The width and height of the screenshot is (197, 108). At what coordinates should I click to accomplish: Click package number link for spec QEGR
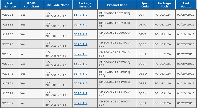(81, 83)
